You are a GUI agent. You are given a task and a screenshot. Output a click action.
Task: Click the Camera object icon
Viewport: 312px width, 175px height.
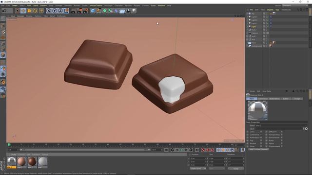[128, 11]
